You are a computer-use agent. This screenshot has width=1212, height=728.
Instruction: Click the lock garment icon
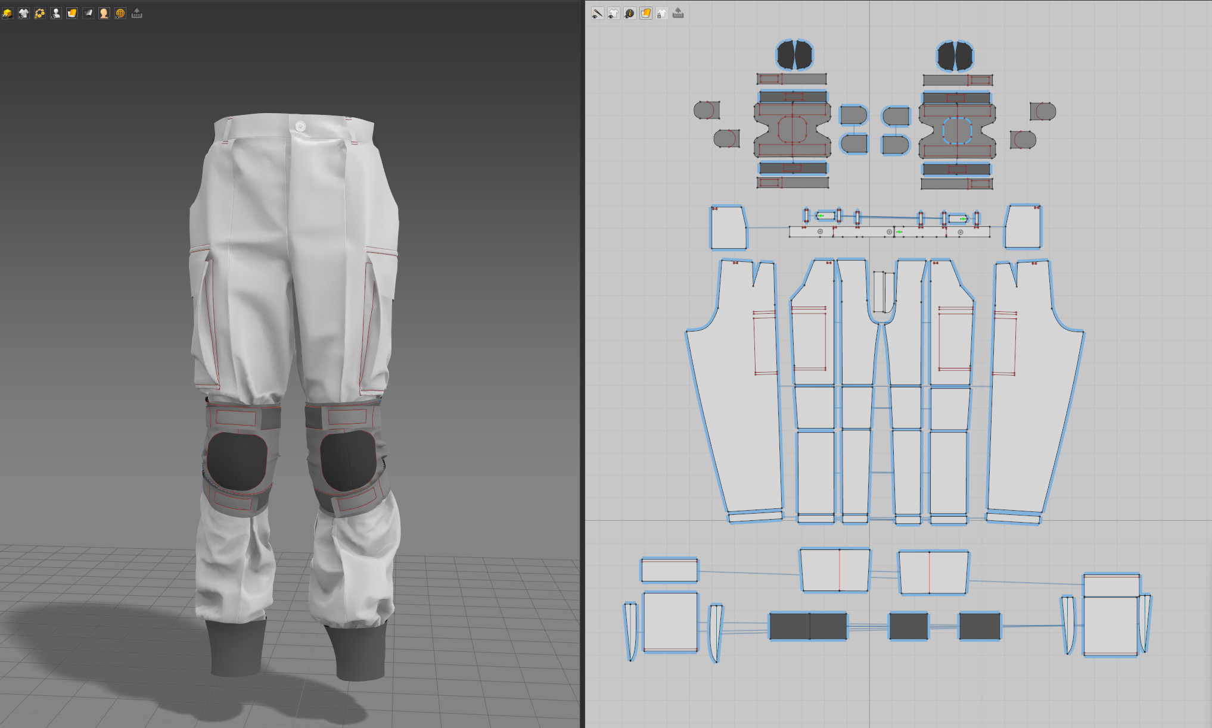tap(661, 13)
